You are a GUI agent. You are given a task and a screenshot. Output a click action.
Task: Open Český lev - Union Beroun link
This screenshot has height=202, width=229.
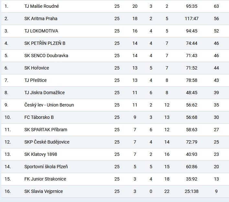click(49, 105)
